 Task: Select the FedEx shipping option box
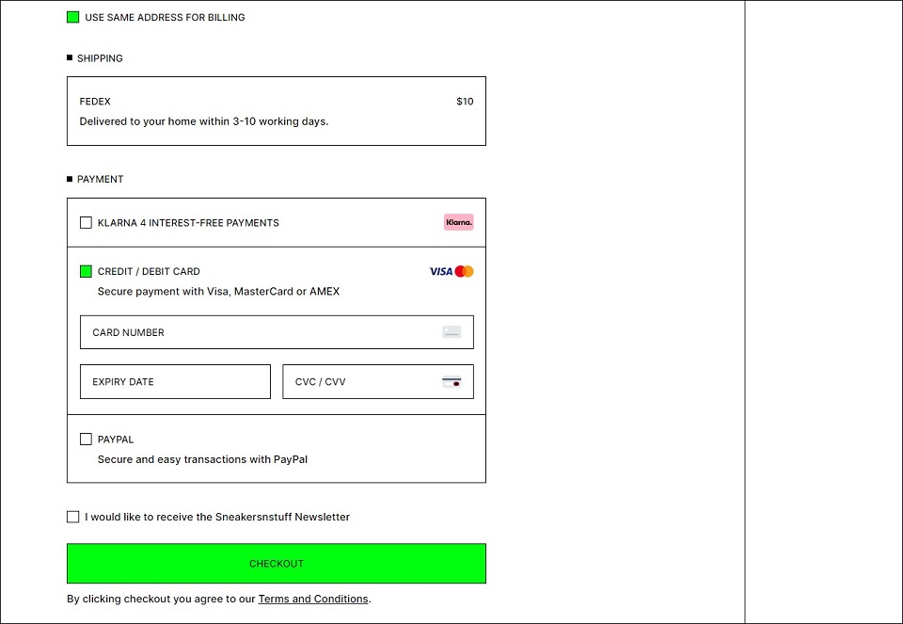click(x=277, y=111)
